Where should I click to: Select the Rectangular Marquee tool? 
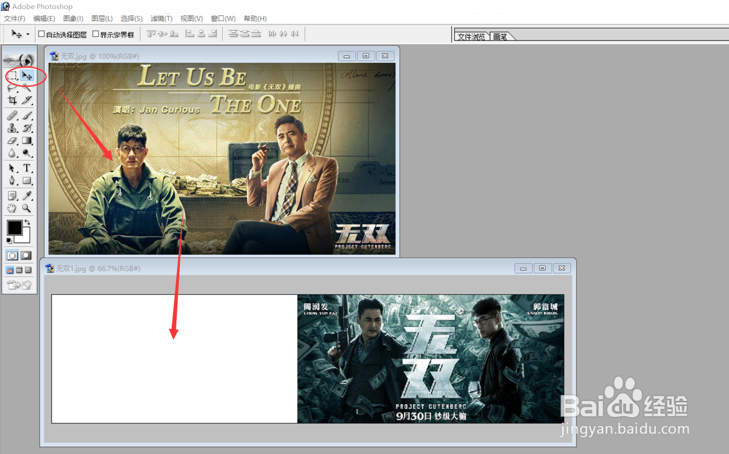tap(12, 75)
